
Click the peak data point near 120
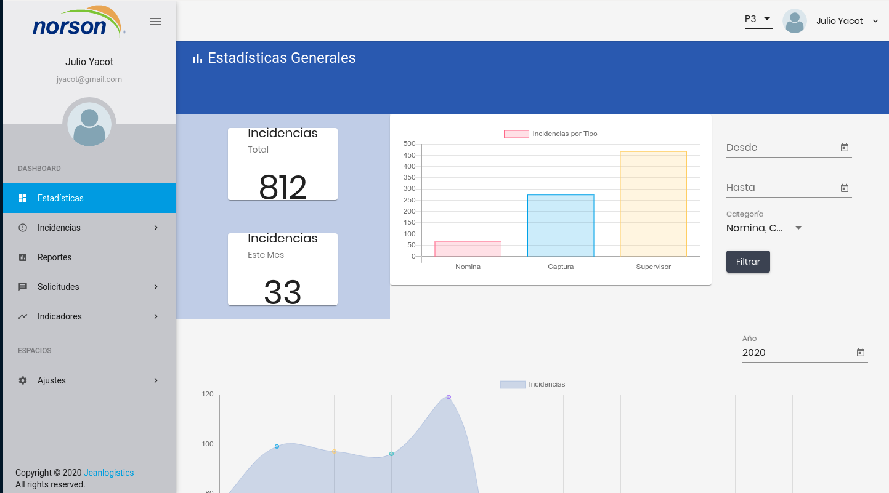point(449,397)
